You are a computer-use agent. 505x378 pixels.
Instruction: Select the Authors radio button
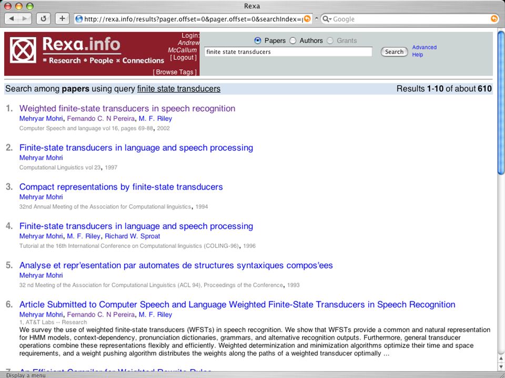point(292,41)
